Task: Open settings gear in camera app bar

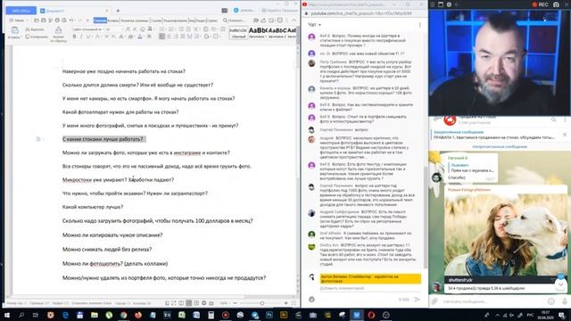Action: tap(449, 4)
